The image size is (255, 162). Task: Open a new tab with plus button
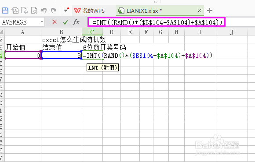click(x=210, y=11)
